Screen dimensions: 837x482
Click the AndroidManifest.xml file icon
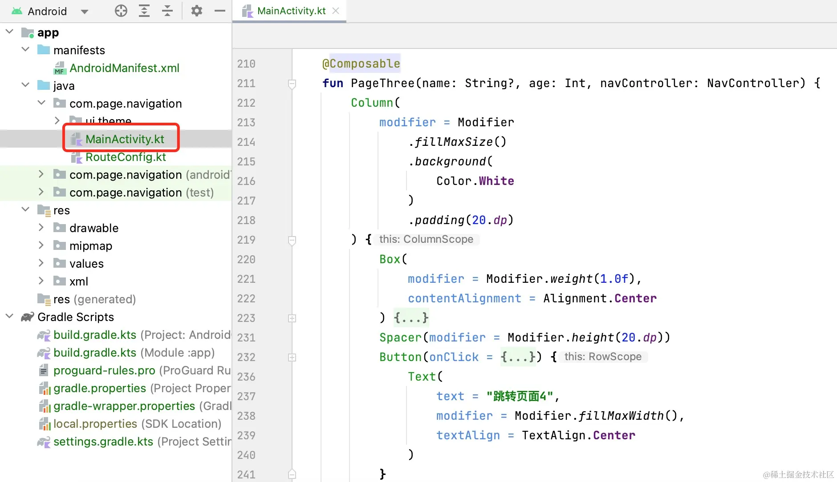click(60, 68)
